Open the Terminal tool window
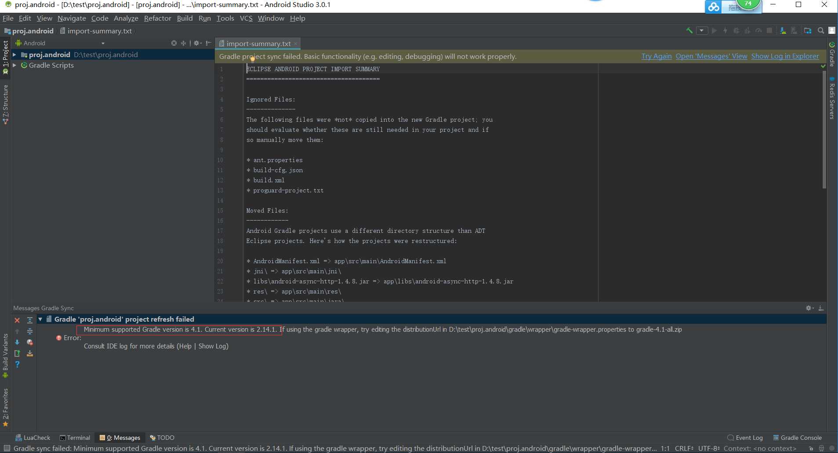838x453 pixels. coord(75,438)
